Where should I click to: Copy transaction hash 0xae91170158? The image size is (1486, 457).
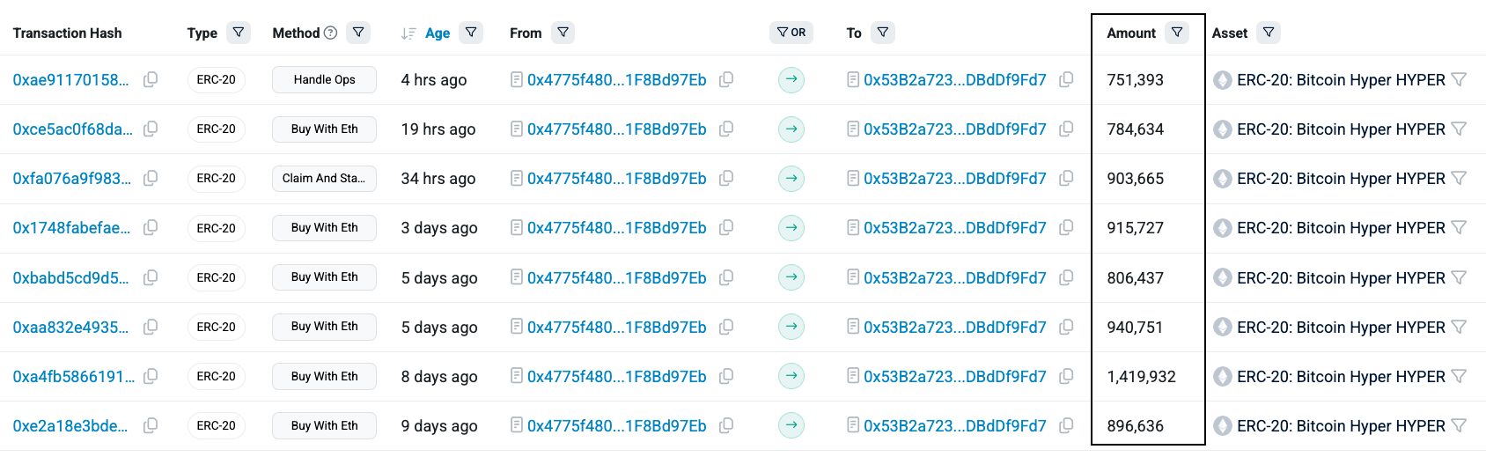(x=151, y=80)
